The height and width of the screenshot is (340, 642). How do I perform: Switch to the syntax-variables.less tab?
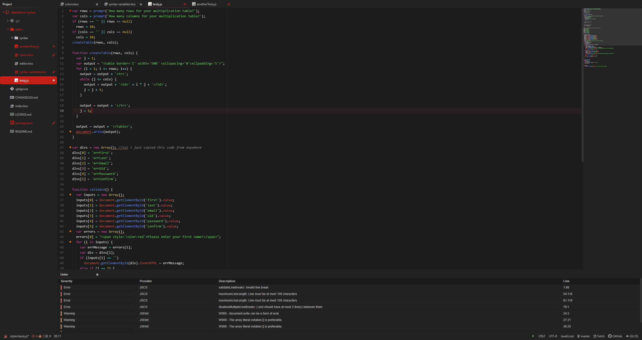point(122,4)
